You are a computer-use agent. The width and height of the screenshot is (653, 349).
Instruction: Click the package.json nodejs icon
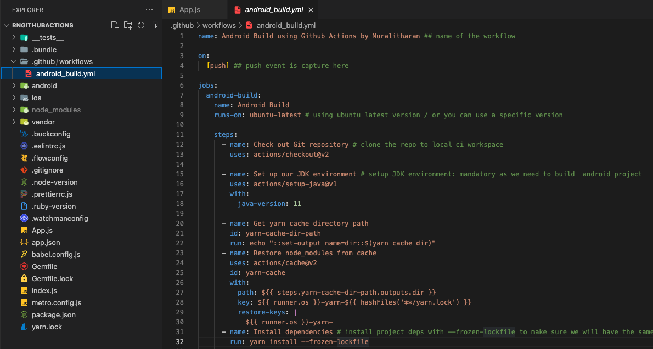point(24,315)
